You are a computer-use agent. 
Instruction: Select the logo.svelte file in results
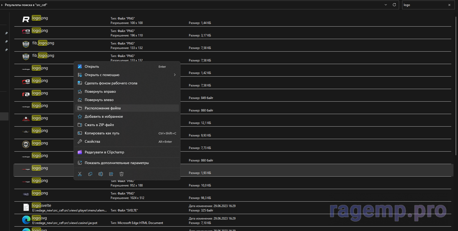(x=41, y=205)
